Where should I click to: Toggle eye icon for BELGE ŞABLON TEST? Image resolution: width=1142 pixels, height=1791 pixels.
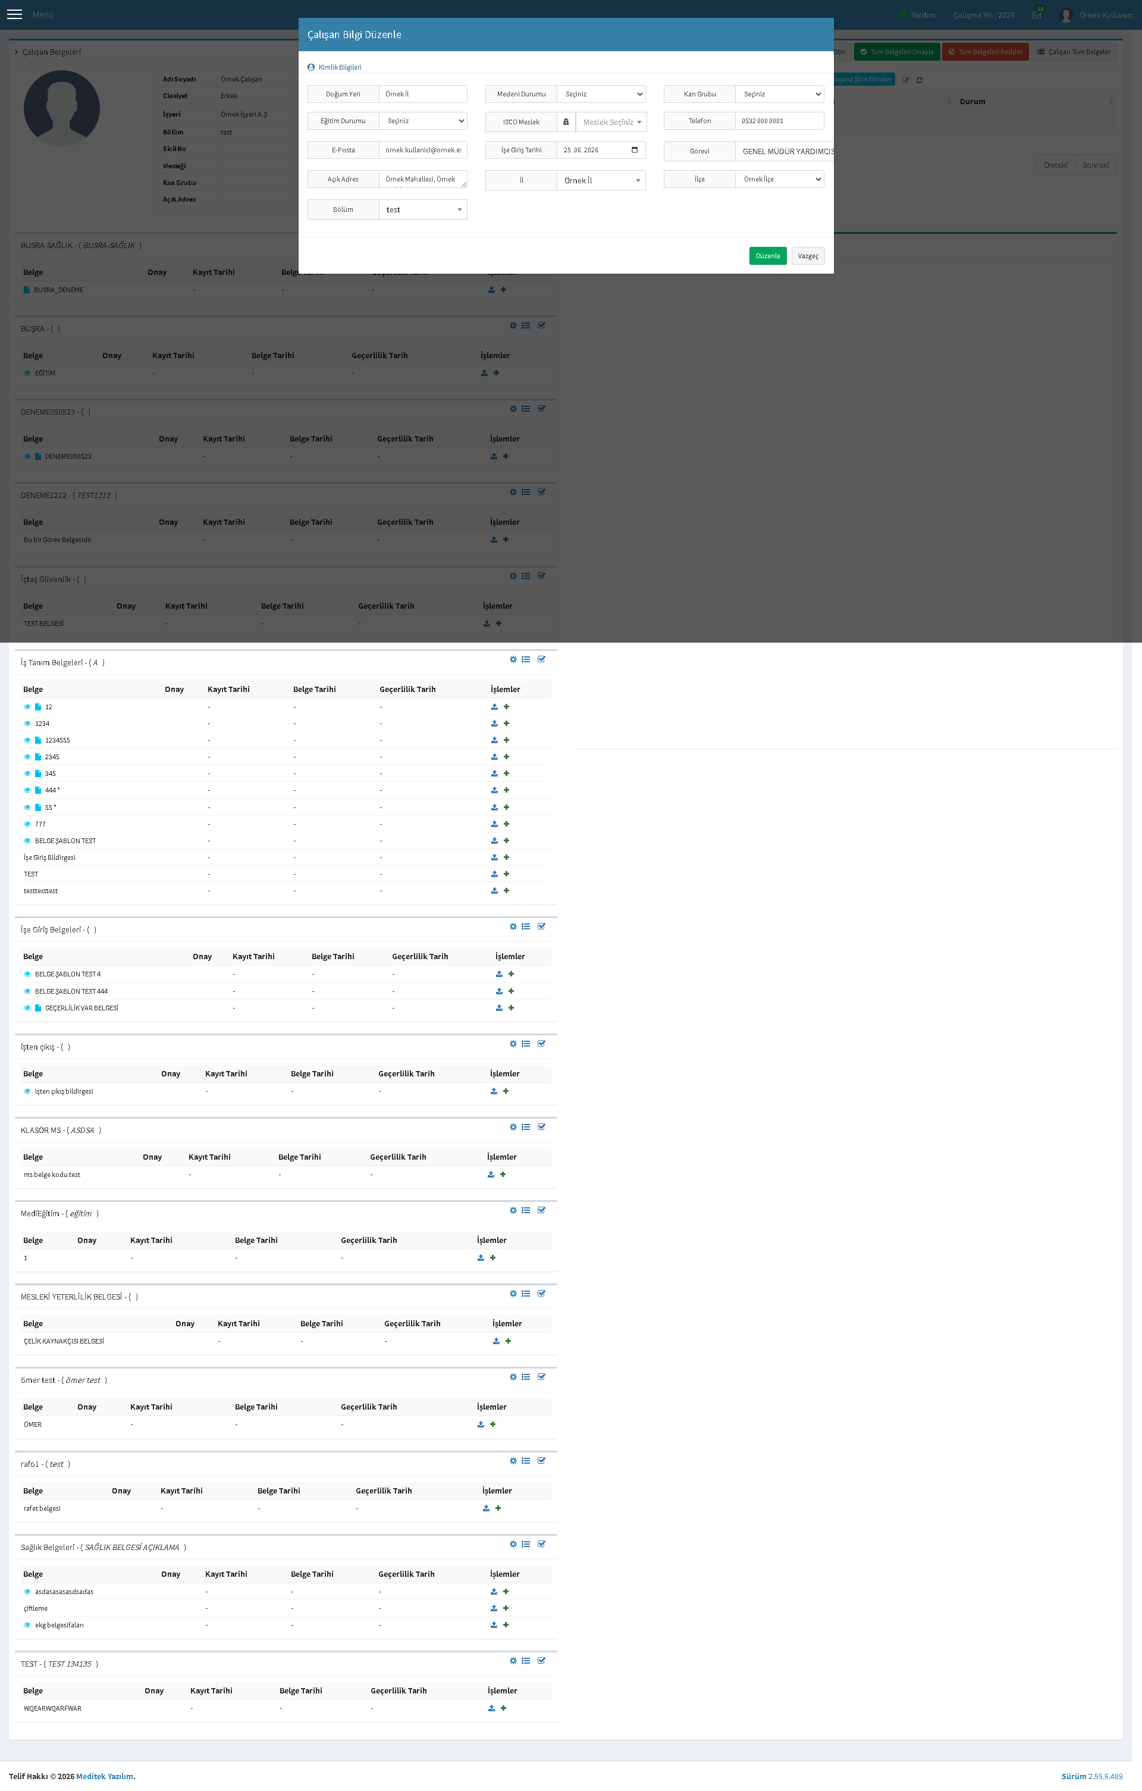coord(27,841)
